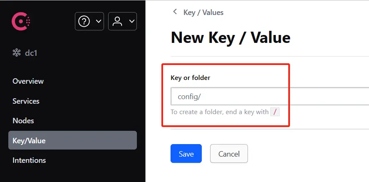Go to Overview in the sidebar
369x182 pixels.
[28, 81]
